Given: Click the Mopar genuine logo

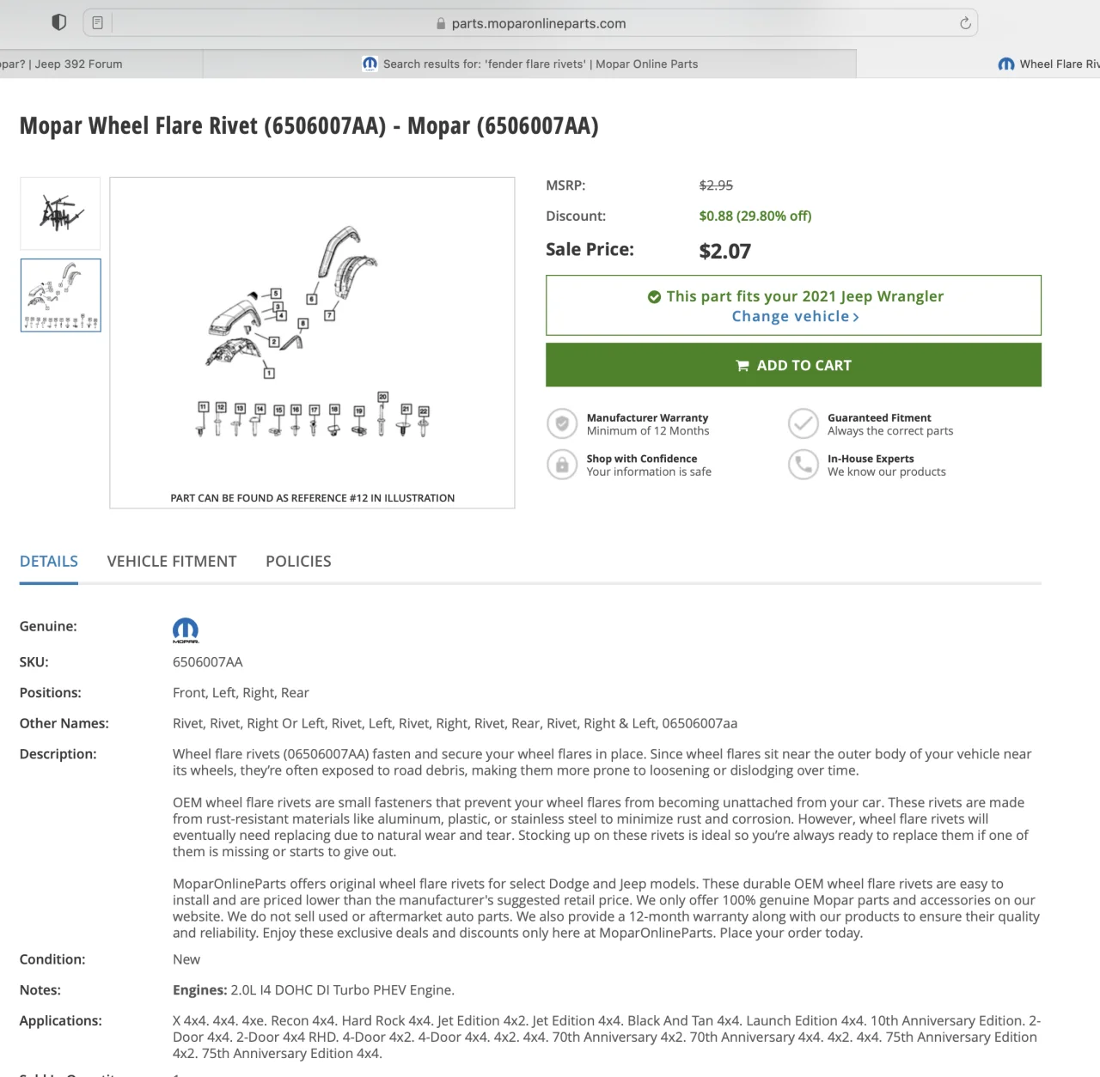Looking at the screenshot, I should pos(186,630).
